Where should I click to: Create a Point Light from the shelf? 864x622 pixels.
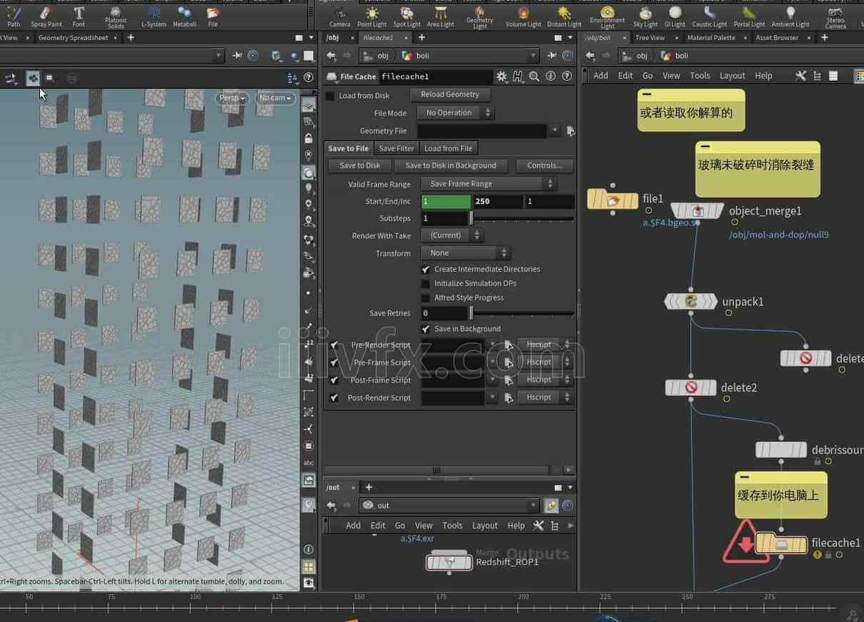(372, 16)
